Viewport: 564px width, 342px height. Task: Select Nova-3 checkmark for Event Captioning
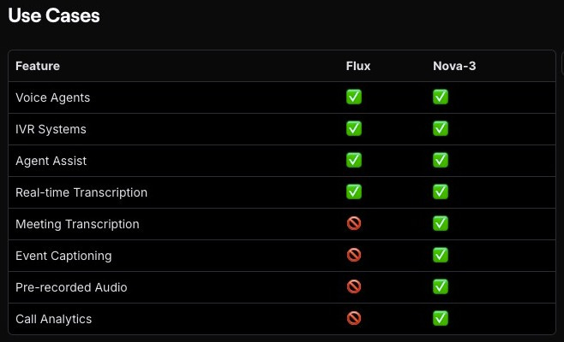pos(441,255)
